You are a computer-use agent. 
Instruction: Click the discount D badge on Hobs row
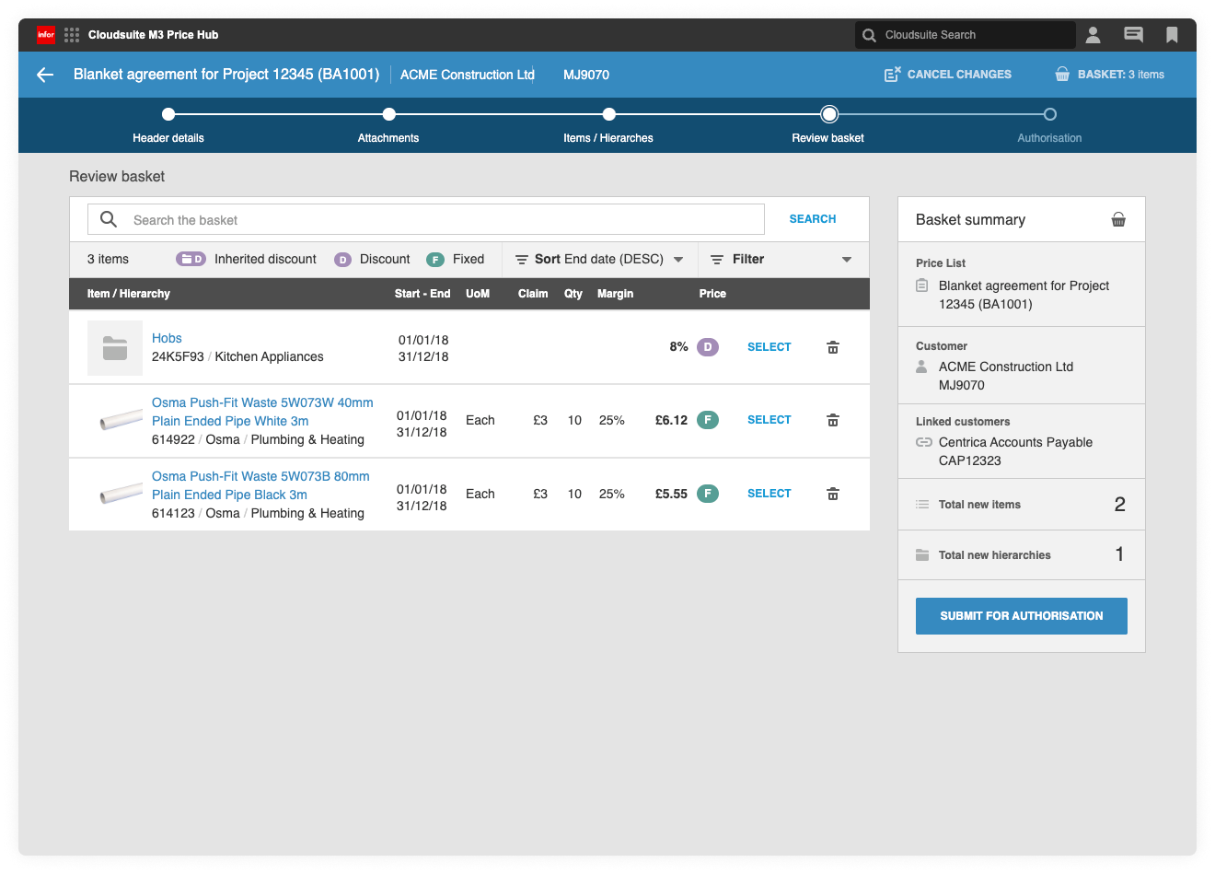coord(708,347)
